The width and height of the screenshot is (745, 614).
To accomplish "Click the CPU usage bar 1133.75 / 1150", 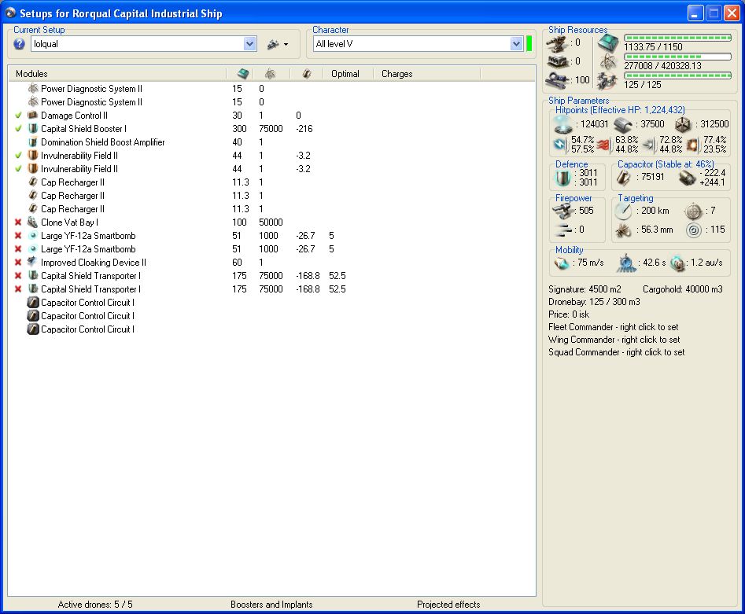I will 677,38.
